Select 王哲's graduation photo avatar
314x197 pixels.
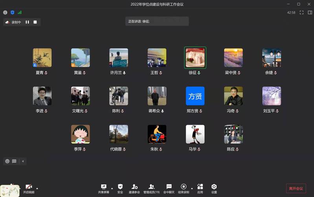point(157,58)
